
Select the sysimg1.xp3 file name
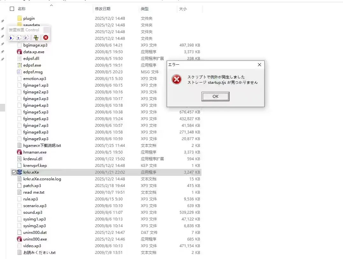[34, 219]
